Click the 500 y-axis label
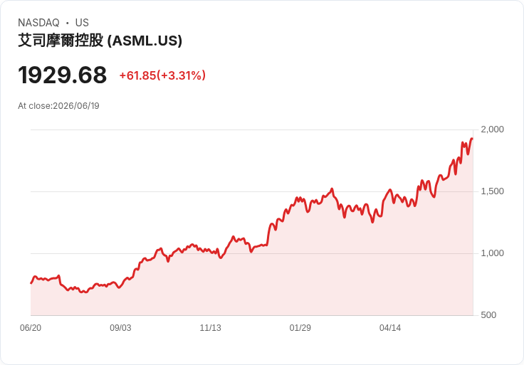 [x=488, y=315]
